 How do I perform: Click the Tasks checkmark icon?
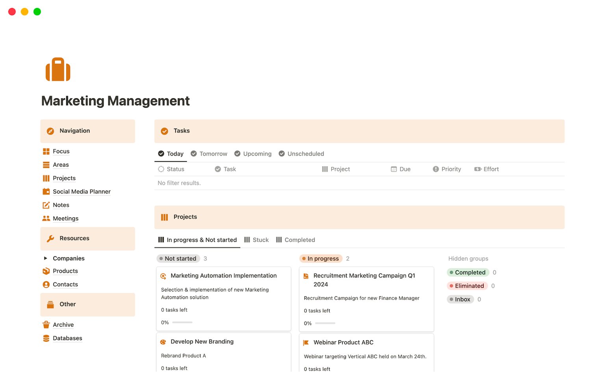[164, 131]
